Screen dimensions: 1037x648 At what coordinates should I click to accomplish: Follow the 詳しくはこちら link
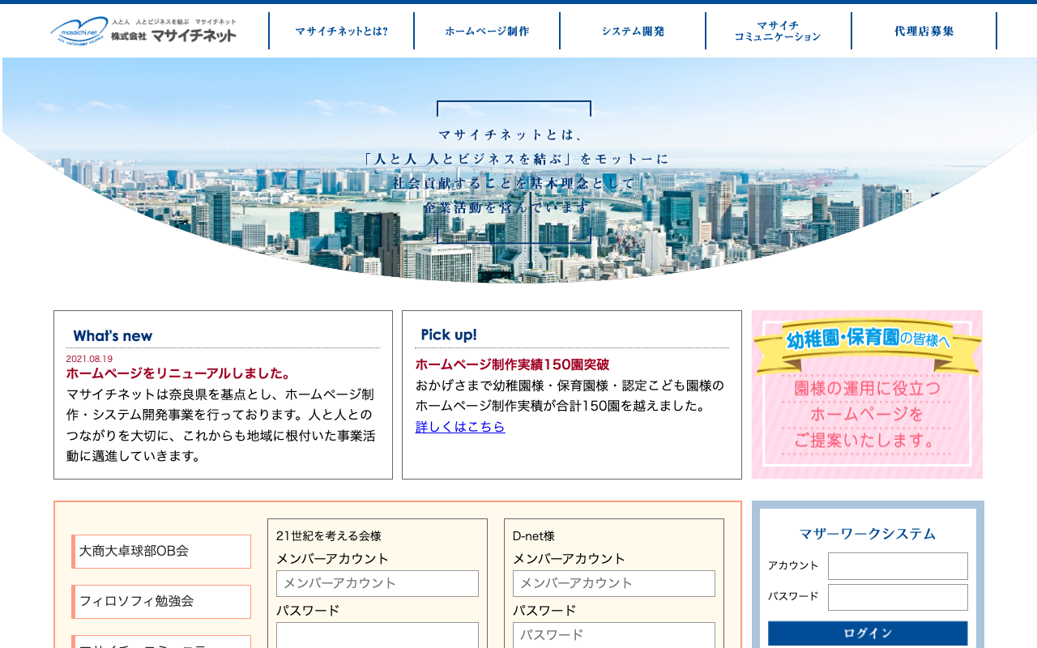(x=460, y=426)
